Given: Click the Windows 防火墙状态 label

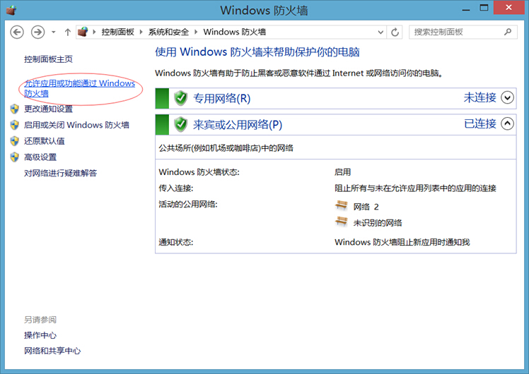Looking at the screenshot, I should [199, 172].
